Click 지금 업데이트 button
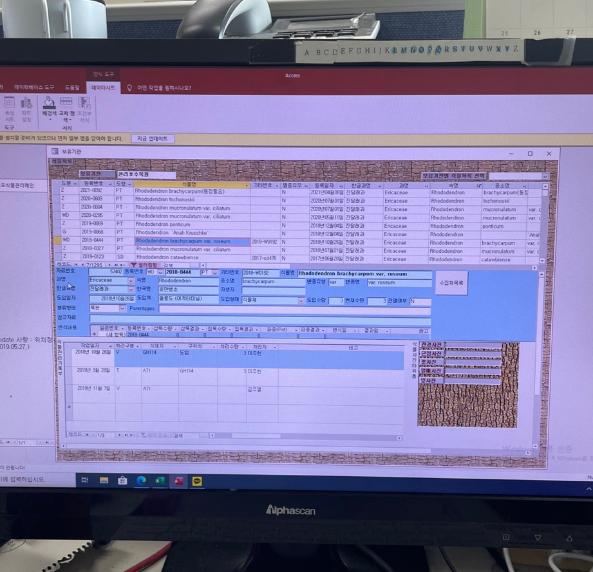Screen dimensions: 593x572 pyautogui.click(x=153, y=138)
